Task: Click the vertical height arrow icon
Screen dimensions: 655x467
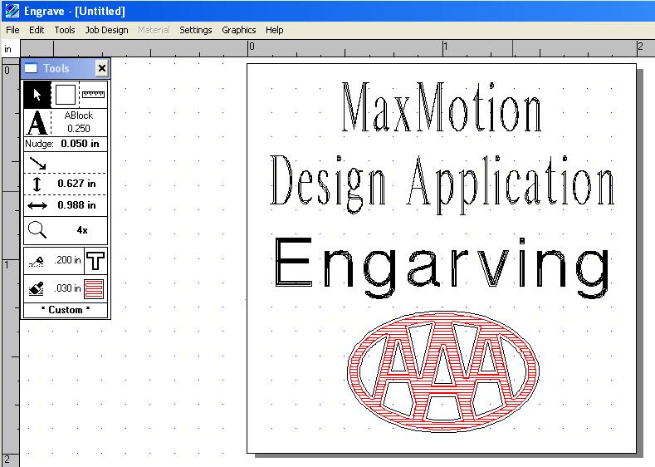Action: click(x=37, y=184)
